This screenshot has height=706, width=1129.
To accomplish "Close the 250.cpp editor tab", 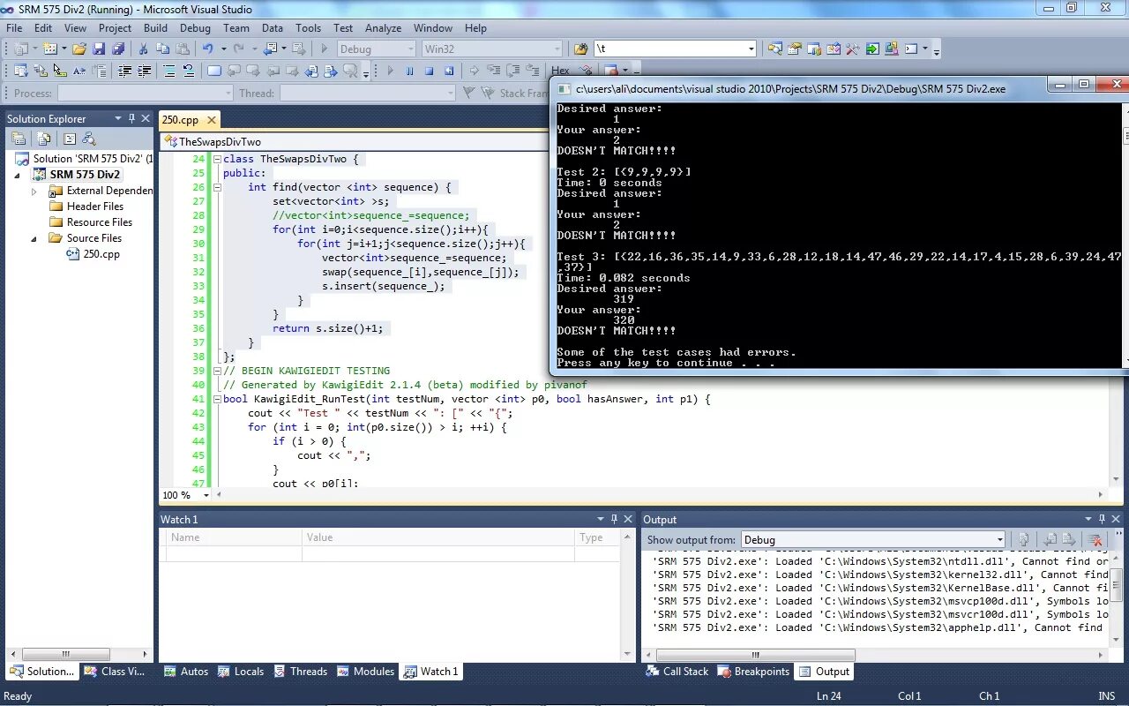I will point(212,120).
